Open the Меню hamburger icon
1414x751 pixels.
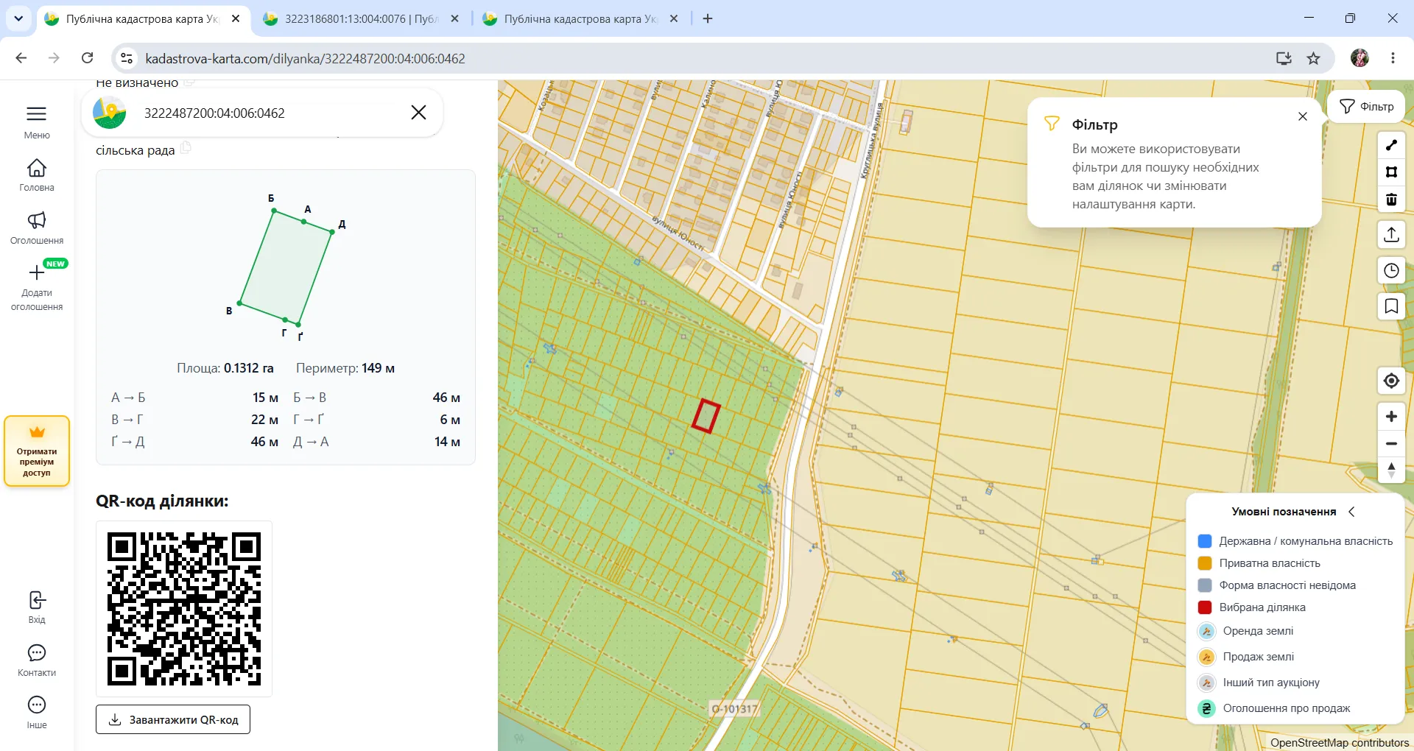click(x=36, y=113)
